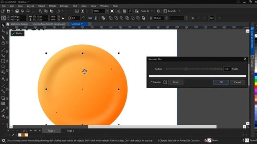
Task: Click the Mirror horizontally icon
Action: tap(90, 18)
